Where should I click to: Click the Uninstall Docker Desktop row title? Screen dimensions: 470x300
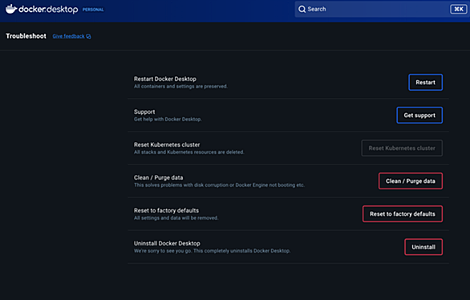[167, 243]
